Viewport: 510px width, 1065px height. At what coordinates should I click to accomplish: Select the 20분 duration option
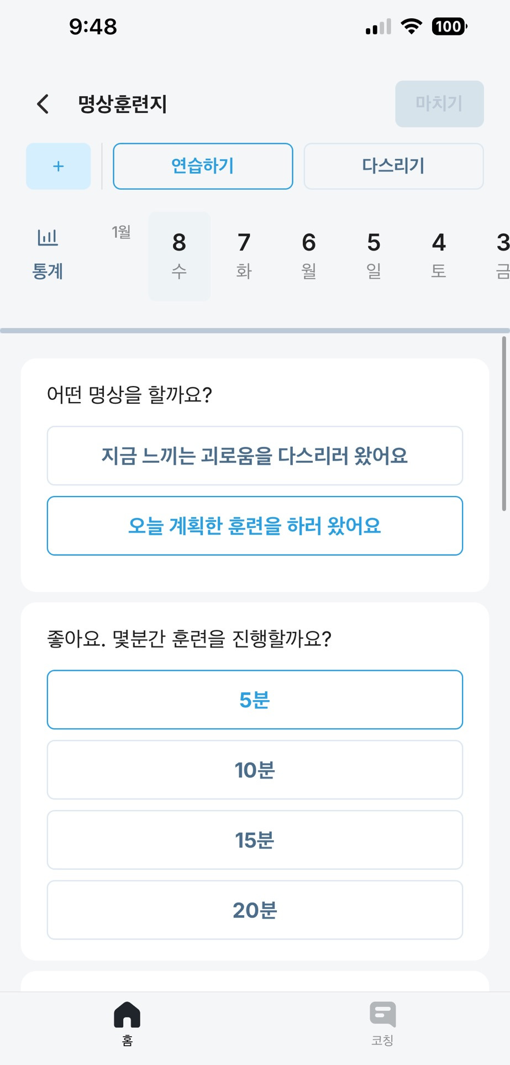[x=255, y=910]
